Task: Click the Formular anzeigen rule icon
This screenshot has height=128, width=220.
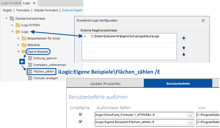Action: coord(30,78)
